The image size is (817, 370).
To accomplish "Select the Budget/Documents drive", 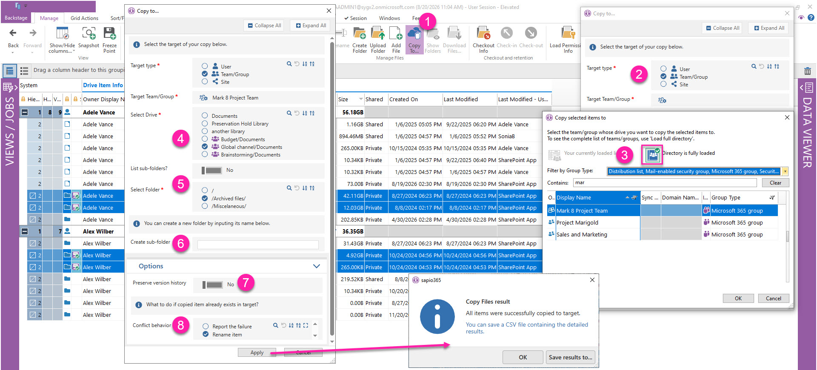I will 205,139.
